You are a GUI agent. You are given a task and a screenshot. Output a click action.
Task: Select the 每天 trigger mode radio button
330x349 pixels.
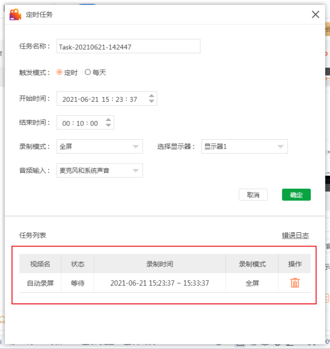[x=87, y=72]
